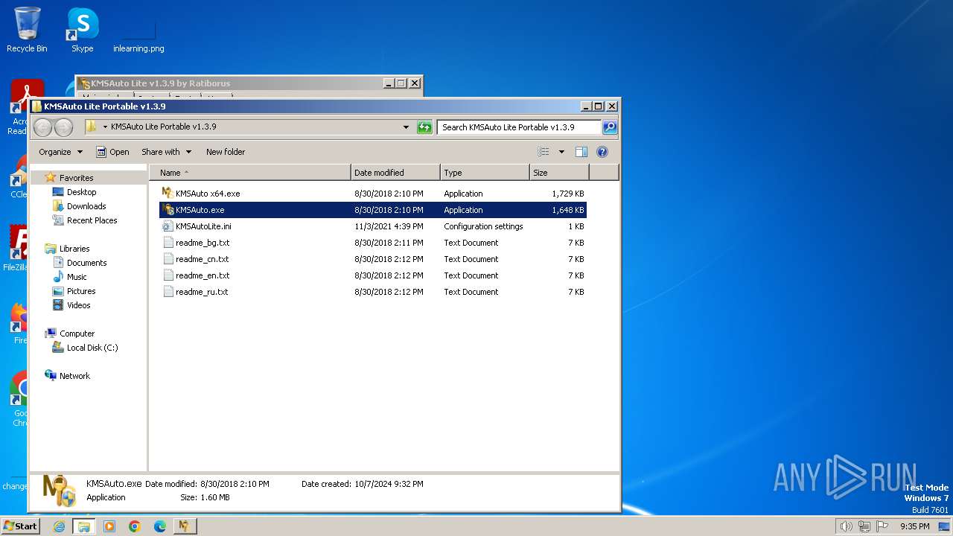This screenshot has height=536, width=953.
Task: Click the Windows Explorer taskbar icon
Action: [x=84, y=526]
